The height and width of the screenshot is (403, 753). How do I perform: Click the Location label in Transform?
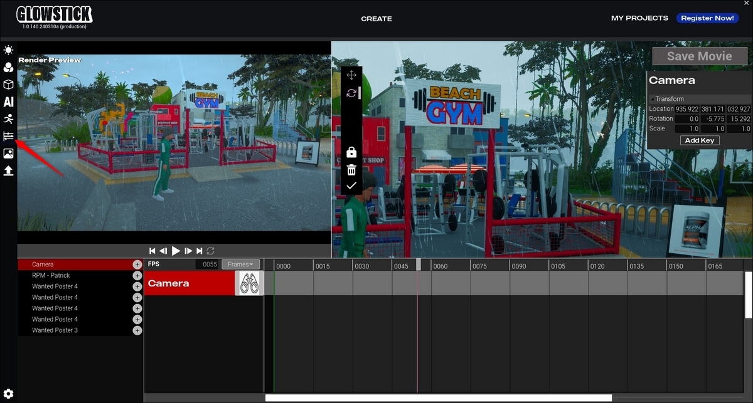tap(661, 109)
